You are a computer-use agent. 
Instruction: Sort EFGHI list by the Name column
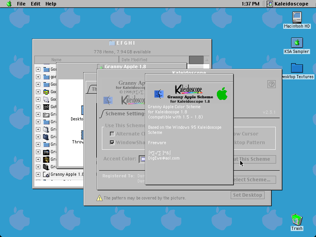click(77, 60)
